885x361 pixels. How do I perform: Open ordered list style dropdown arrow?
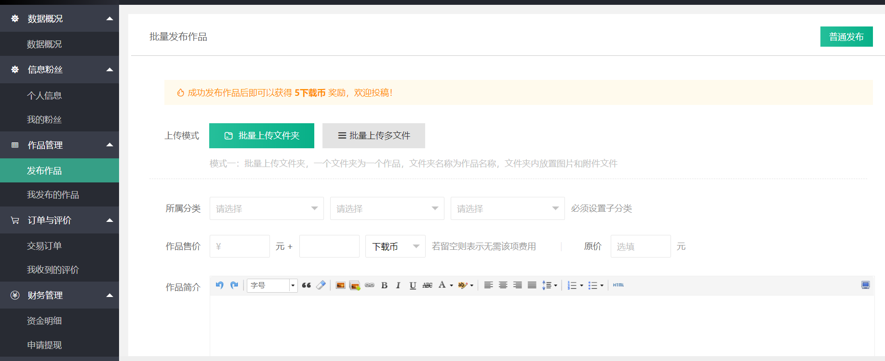581,285
